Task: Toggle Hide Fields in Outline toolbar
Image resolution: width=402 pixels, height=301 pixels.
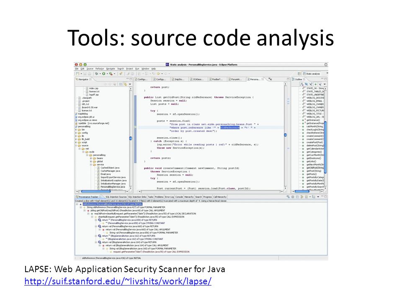Action: (306, 84)
